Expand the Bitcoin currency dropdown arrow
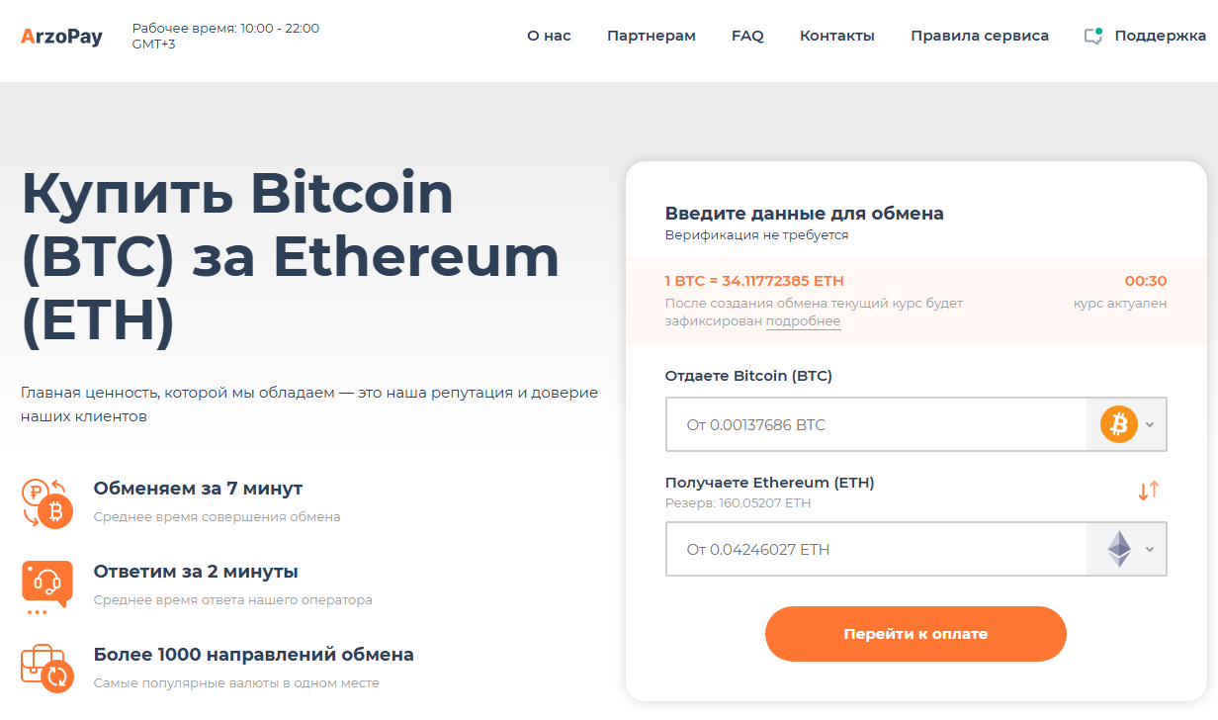 pyautogui.click(x=1149, y=425)
